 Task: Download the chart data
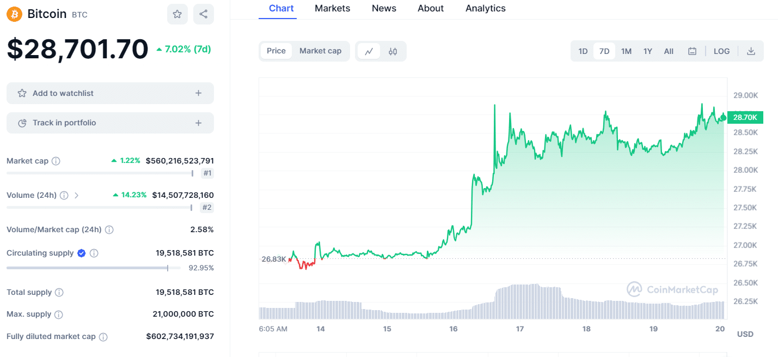pyautogui.click(x=751, y=51)
